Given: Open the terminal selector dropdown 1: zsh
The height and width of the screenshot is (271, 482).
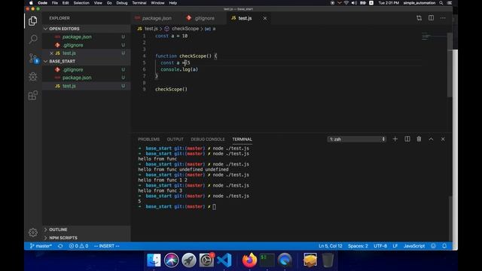Looking at the screenshot, I should (356, 139).
